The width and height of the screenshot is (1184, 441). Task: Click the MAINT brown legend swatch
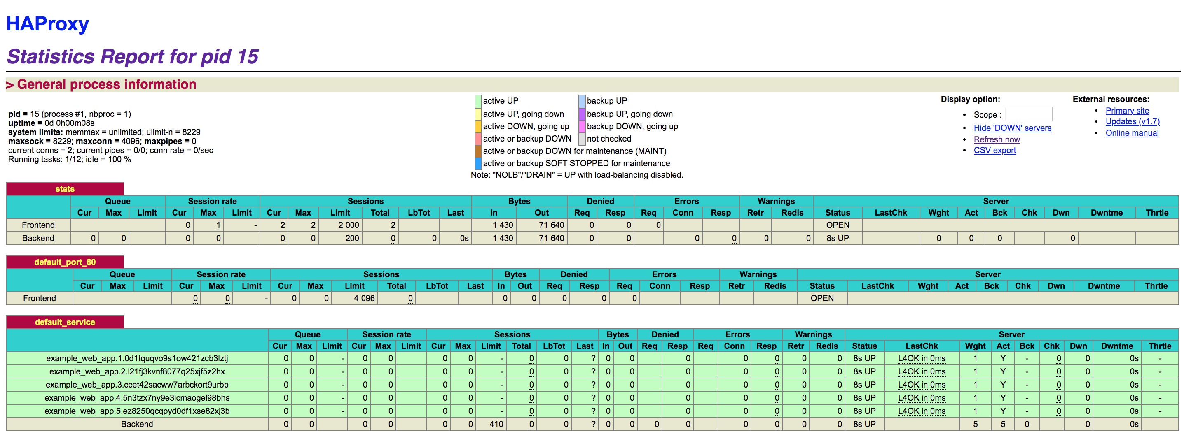click(478, 151)
